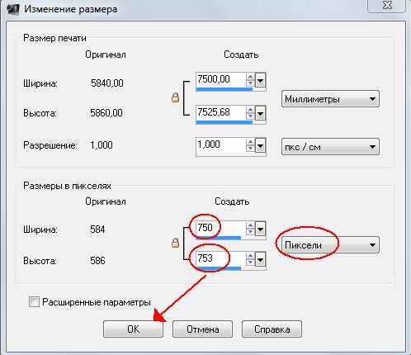The height and width of the screenshot is (355, 411).
Task: Open the Пиксели units dropdown
Action: coord(330,244)
